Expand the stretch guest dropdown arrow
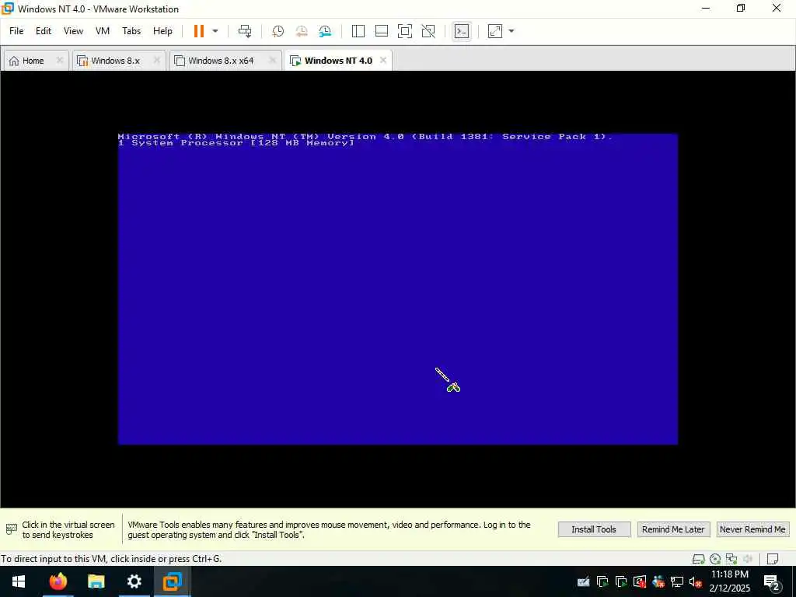The height and width of the screenshot is (597, 796). 511,31
